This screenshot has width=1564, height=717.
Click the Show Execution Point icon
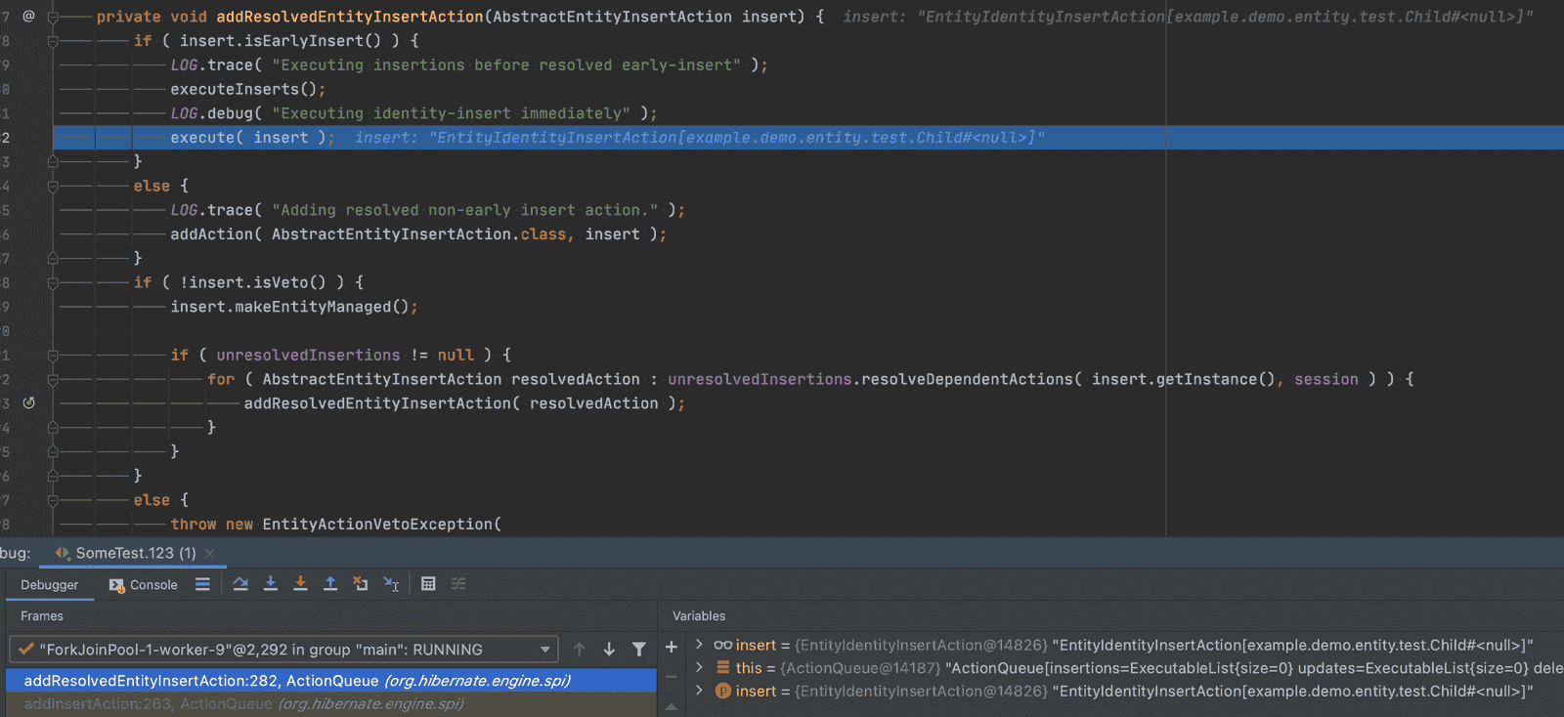click(202, 584)
